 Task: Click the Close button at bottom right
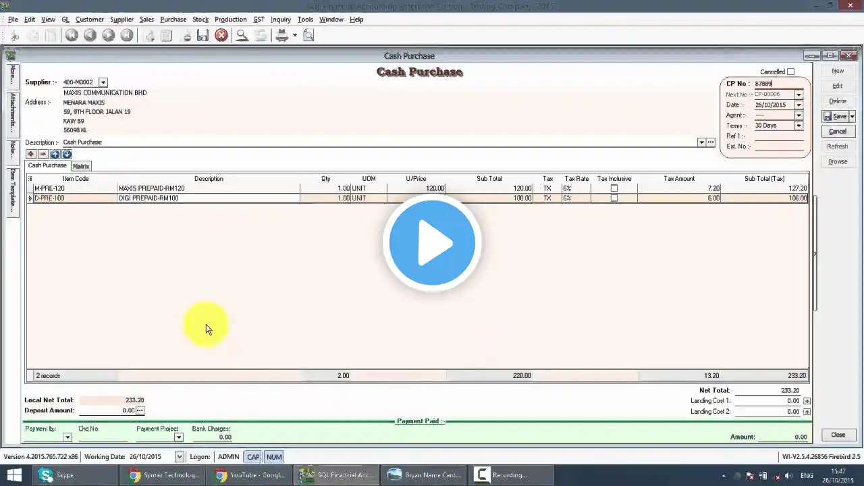[838, 435]
